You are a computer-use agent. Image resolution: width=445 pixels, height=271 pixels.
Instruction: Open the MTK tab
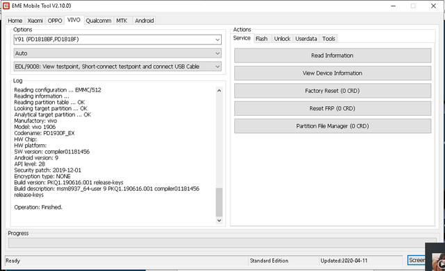point(122,21)
